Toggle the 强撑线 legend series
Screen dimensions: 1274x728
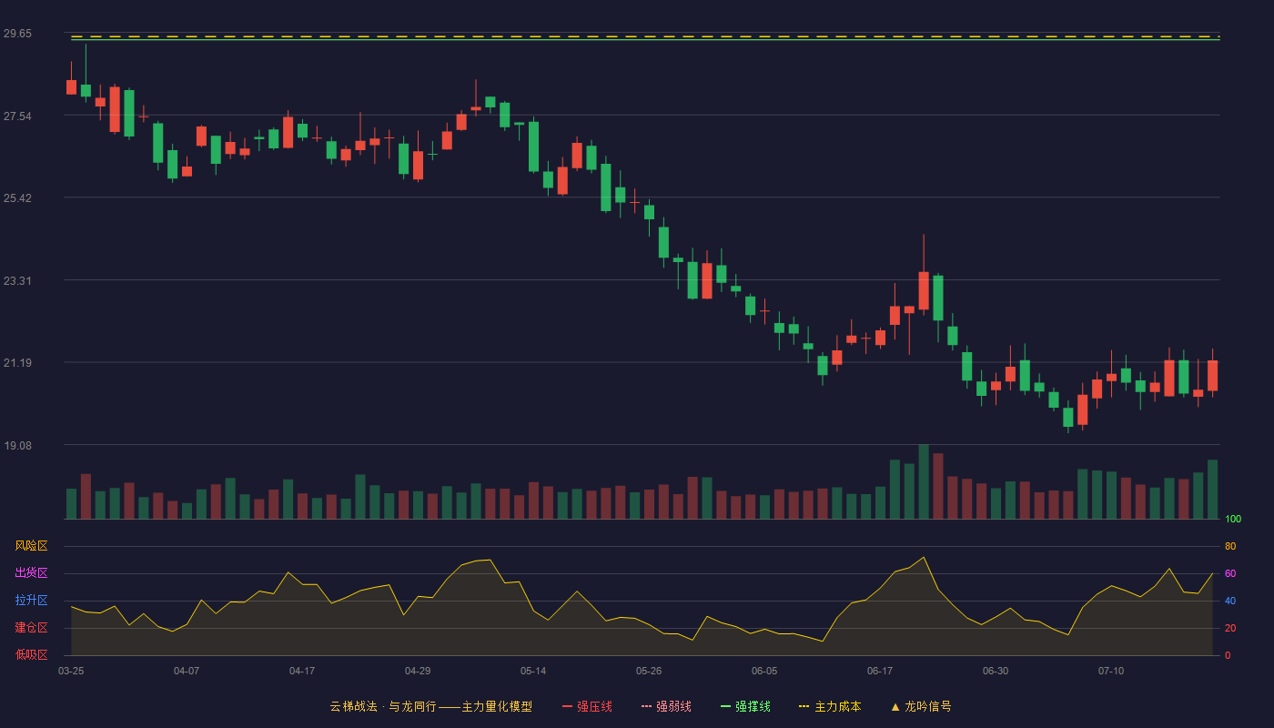(x=745, y=706)
